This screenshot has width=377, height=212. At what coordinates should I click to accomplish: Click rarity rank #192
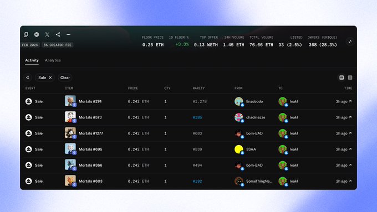tap(197, 181)
